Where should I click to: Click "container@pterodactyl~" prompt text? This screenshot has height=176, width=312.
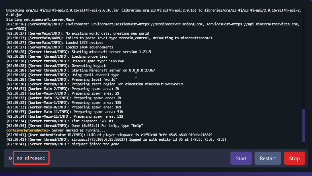click(28, 130)
